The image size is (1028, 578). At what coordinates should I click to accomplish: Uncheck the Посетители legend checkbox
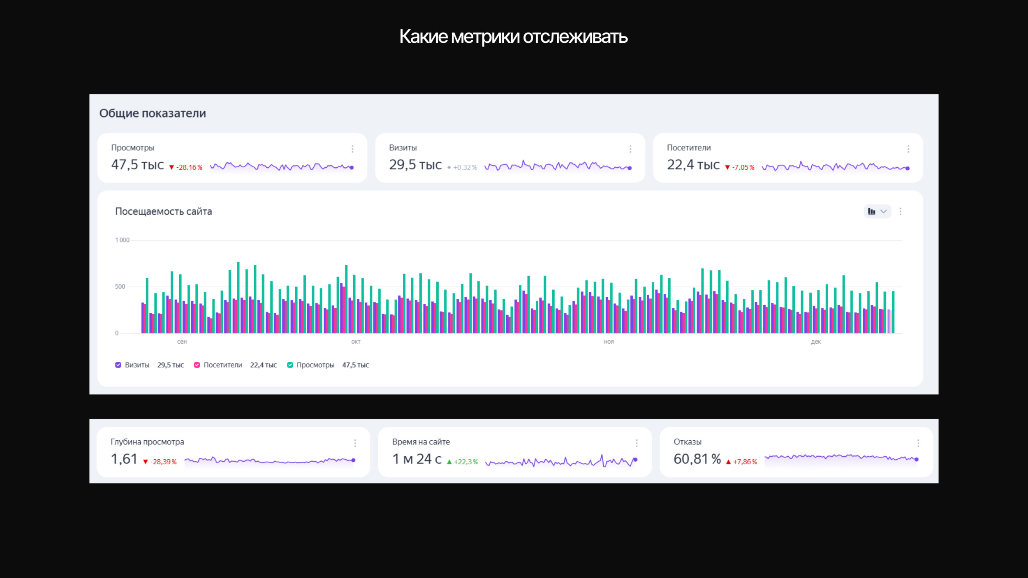(x=197, y=365)
